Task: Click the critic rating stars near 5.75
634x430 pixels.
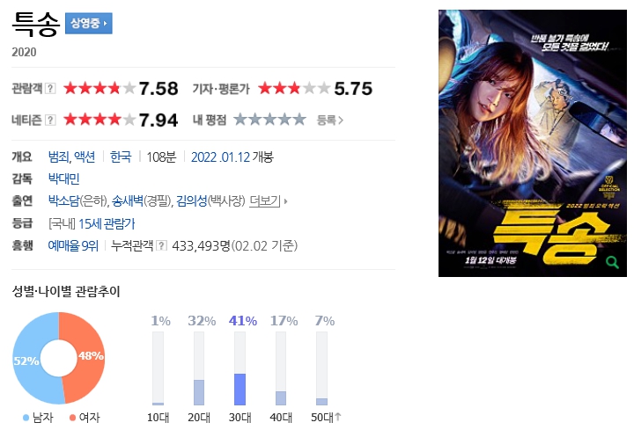Action: 294,88
